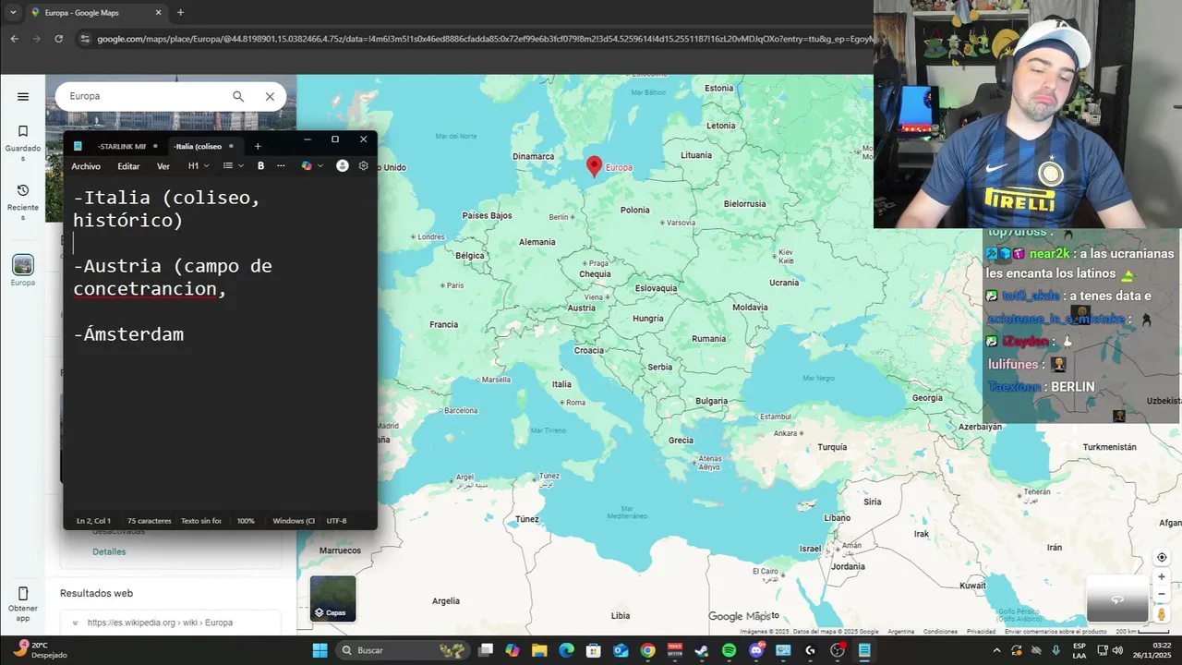Image resolution: width=1182 pixels, height=665 pixels.
Task: Open more formatting options ellipsis
Action: point(281,166)
